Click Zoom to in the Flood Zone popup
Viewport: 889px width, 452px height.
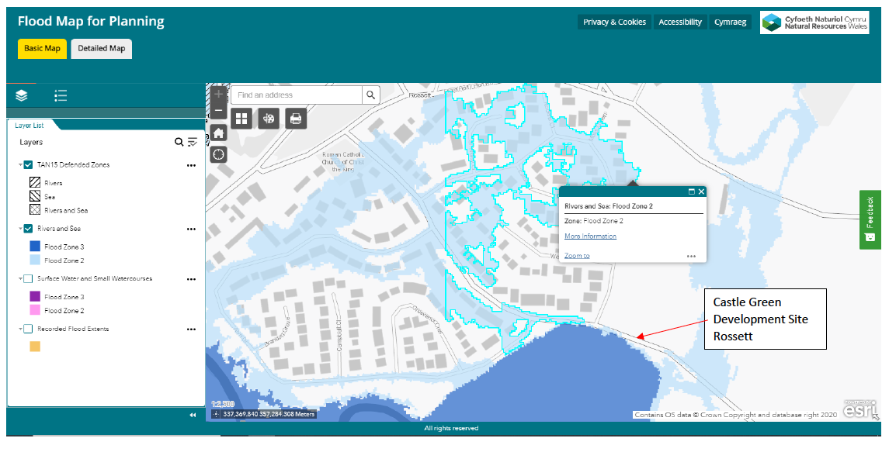click(577, 254)
